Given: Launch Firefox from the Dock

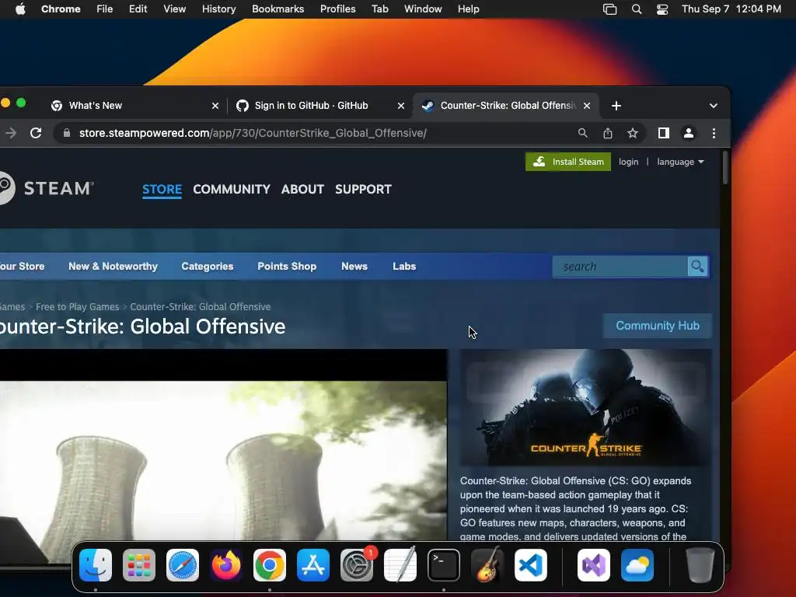Looking at the screenshot, I should [226, 565].
